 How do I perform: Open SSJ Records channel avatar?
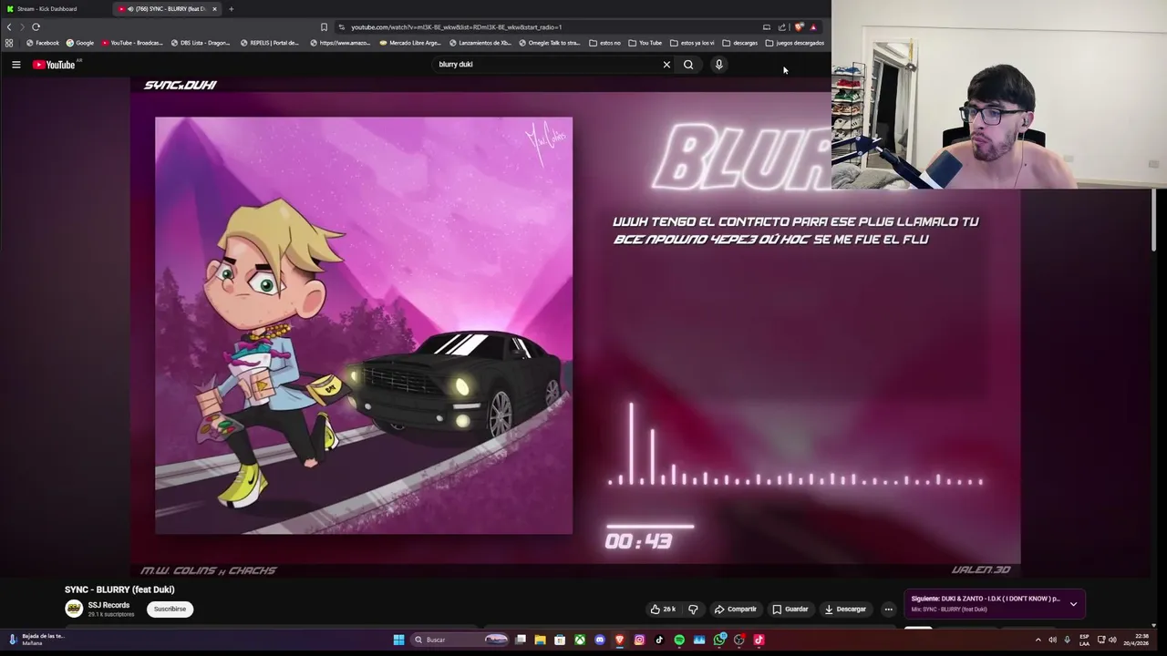[74, 609]
